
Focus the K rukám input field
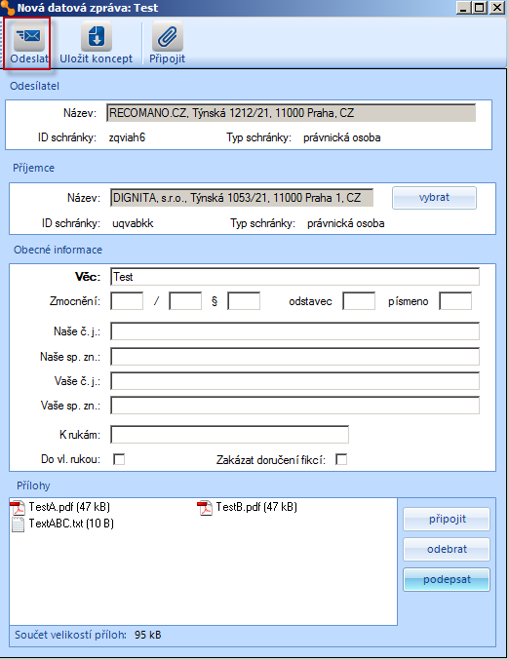[x=229, y=435]
